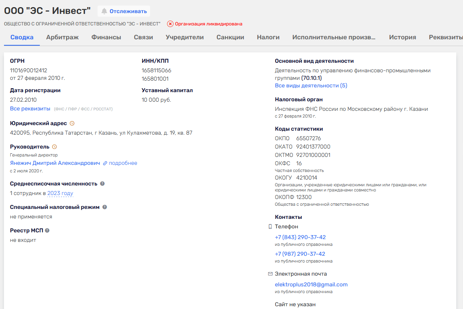Click the ООО "ЭС - Инвест" heading
The image size is (463, 309).
point(47,11)
